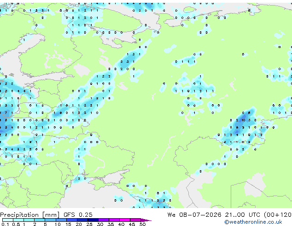This screenshot has height=226, width=292.
Task: Click the "0.5" legend scale label
Action: pos(16,224)
